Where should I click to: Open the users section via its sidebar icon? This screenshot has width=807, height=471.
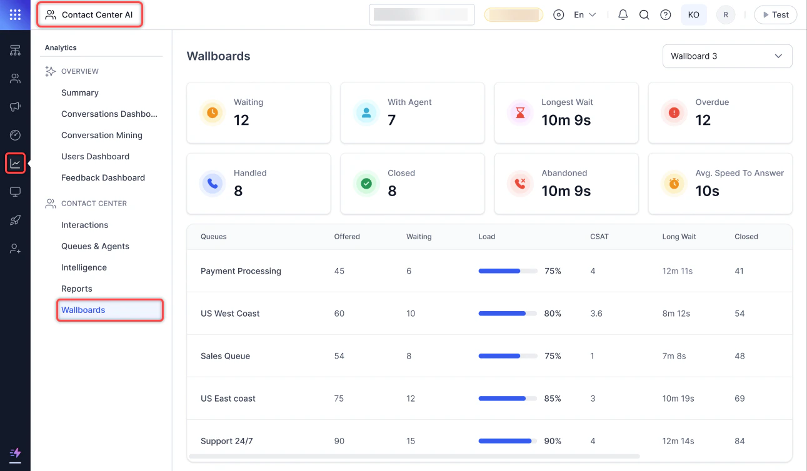pyautogui.click(x=15, y=78)
